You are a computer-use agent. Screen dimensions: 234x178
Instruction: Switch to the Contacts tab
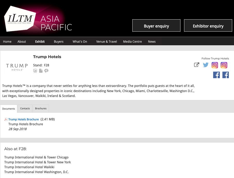pos(25,108)
